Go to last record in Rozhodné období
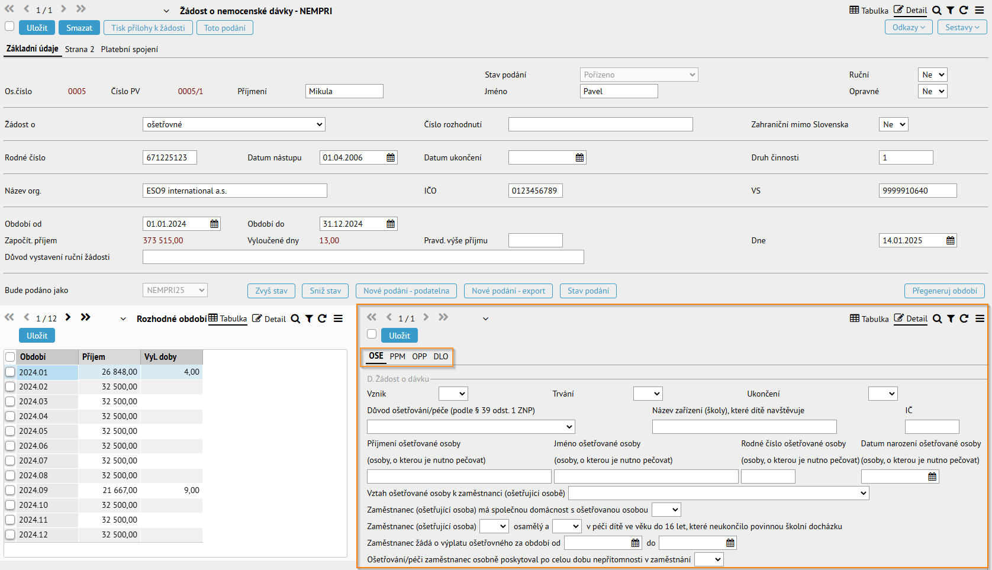This screenshot has width=992, height=570. 86,317
